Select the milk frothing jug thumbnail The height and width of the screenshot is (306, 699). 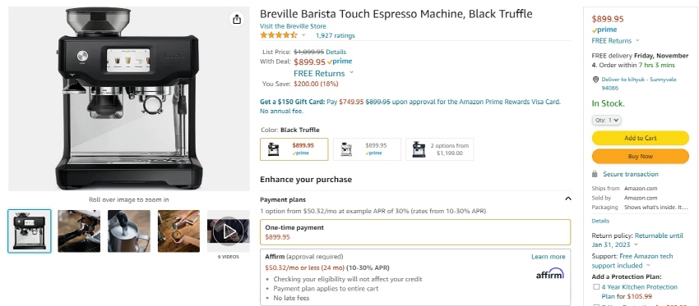pyautogui.click(x=129, y=231)
